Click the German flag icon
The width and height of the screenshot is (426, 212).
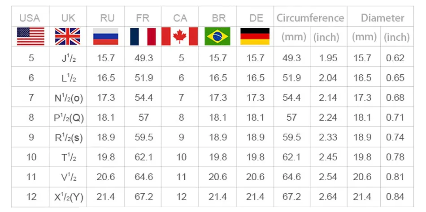coord(255,36)
